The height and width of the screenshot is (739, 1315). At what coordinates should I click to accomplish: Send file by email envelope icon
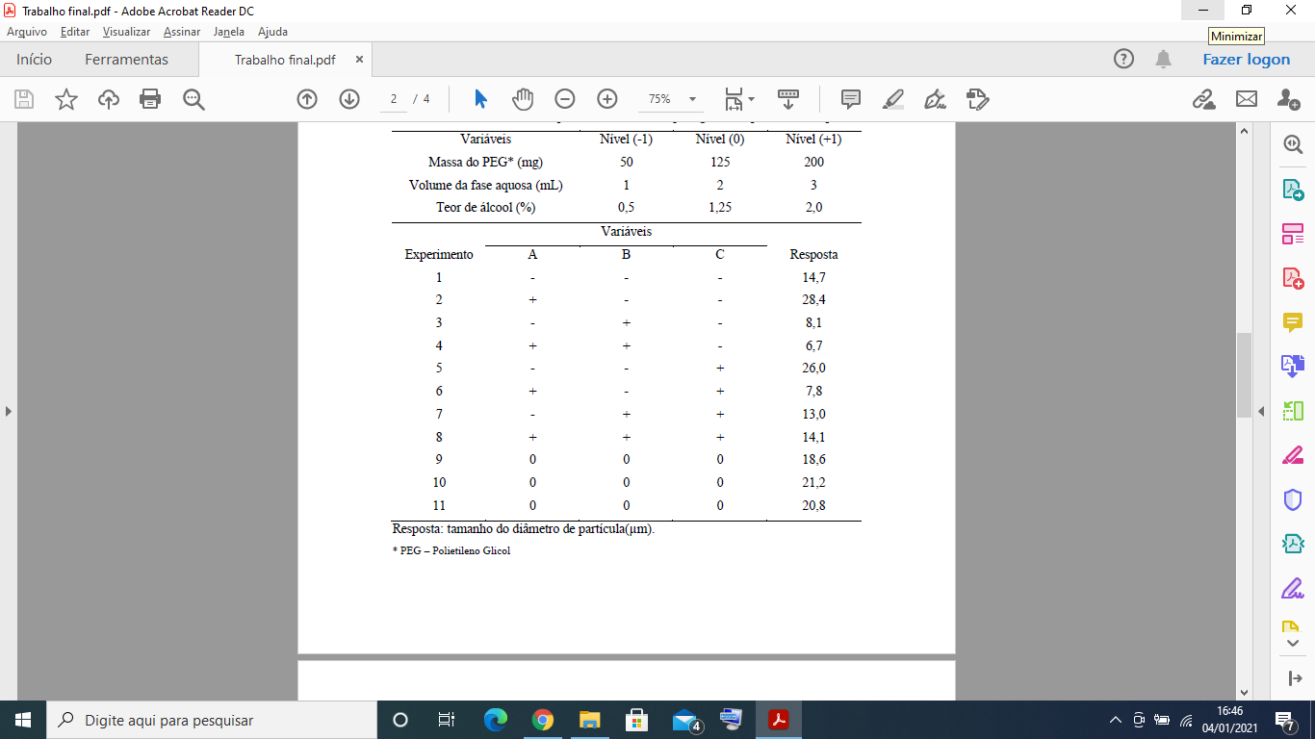click(x=1247, y=99)
